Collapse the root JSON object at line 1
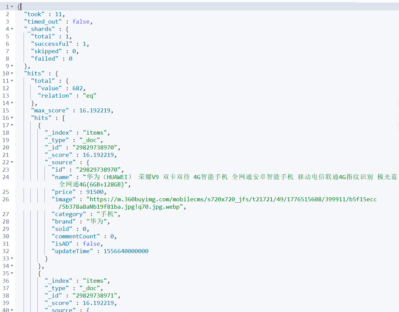 click(12, 7)
